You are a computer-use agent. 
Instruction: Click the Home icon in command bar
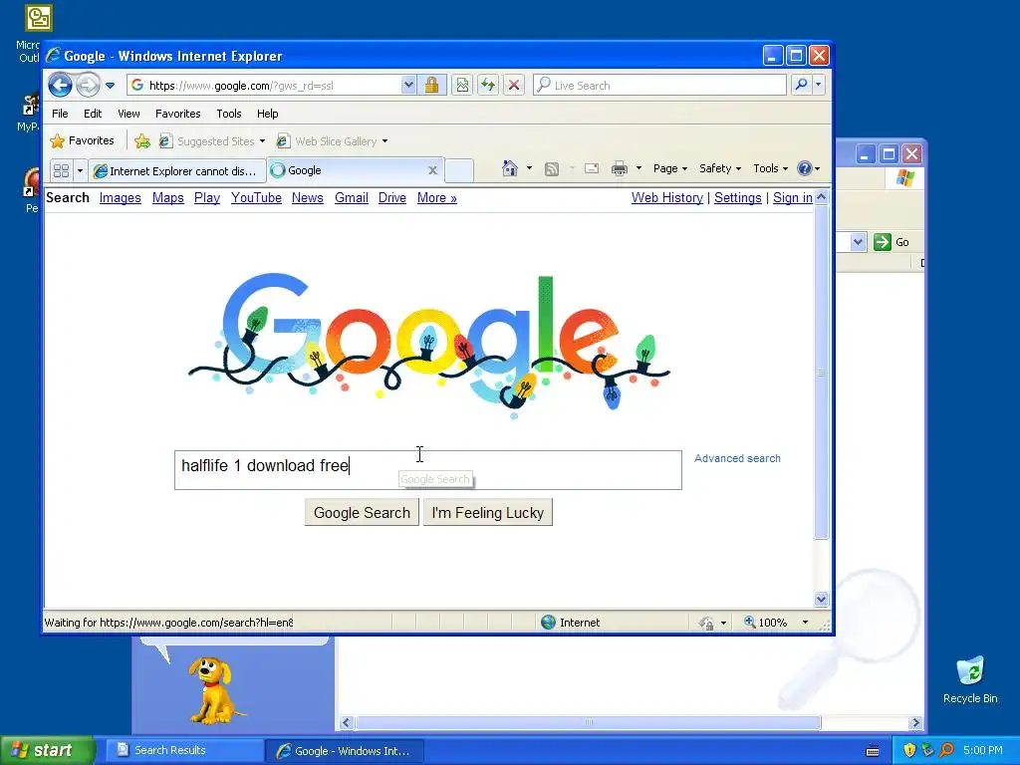coord(510,168)
